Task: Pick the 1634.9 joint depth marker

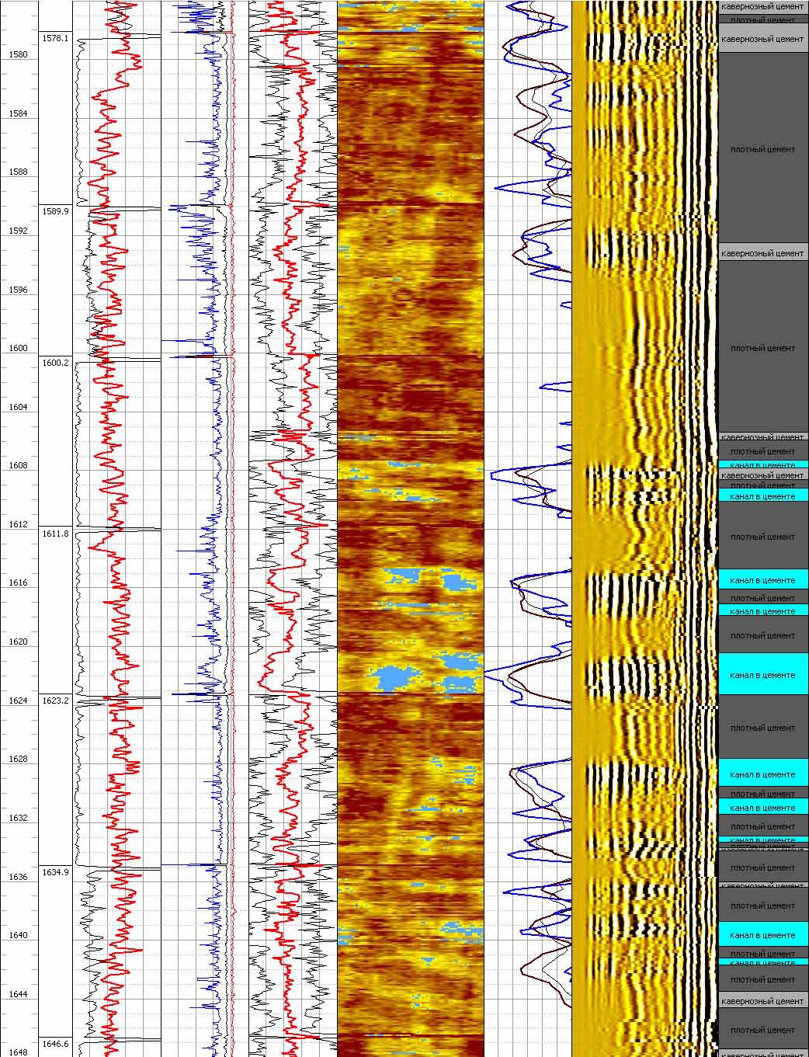Action: (x=55, y=872)
